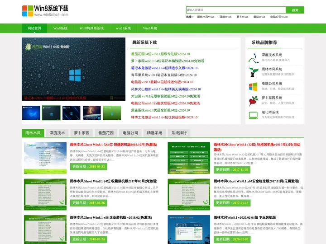Open title 雨林木风Ghost Win8.1 x86 企业装机版
Screen dimensions: 326x244
click(x=111, y=217)
